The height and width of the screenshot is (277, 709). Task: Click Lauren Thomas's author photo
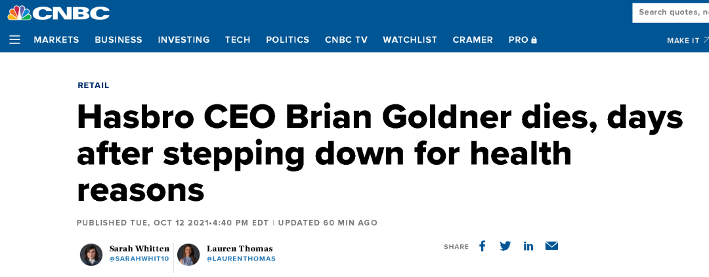pos(188,255)
